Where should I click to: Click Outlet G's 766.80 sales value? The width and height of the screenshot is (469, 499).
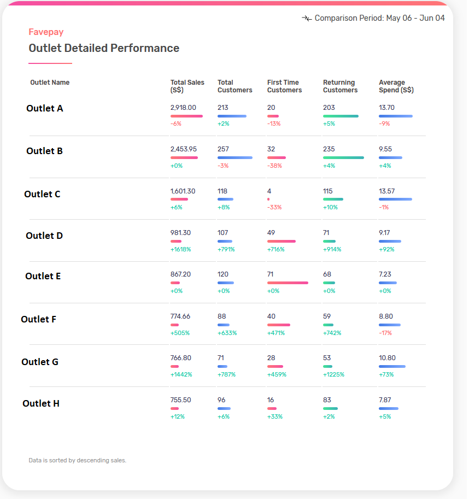[x=181, y=358]
